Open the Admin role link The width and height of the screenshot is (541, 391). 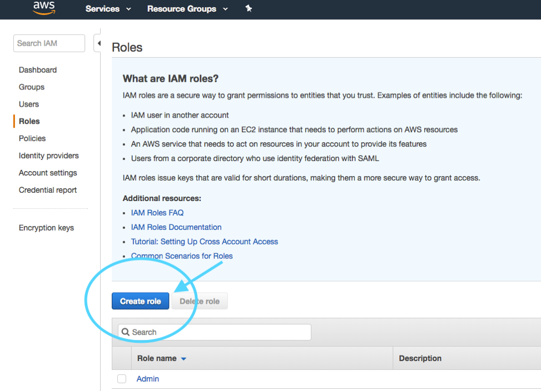point(148,379)
